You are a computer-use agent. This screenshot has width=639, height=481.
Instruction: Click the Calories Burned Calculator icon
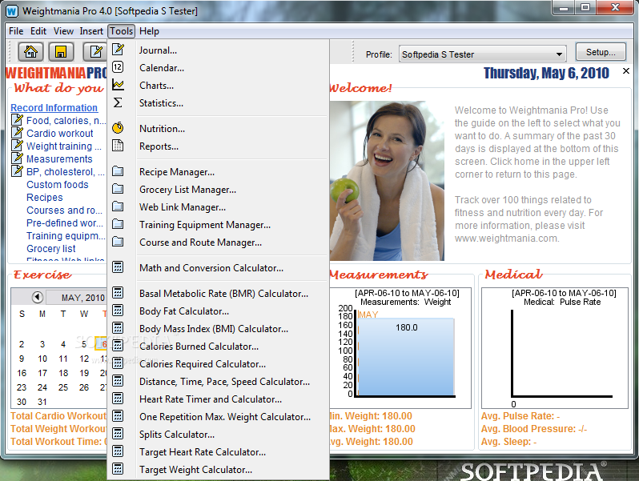(118, 346)
